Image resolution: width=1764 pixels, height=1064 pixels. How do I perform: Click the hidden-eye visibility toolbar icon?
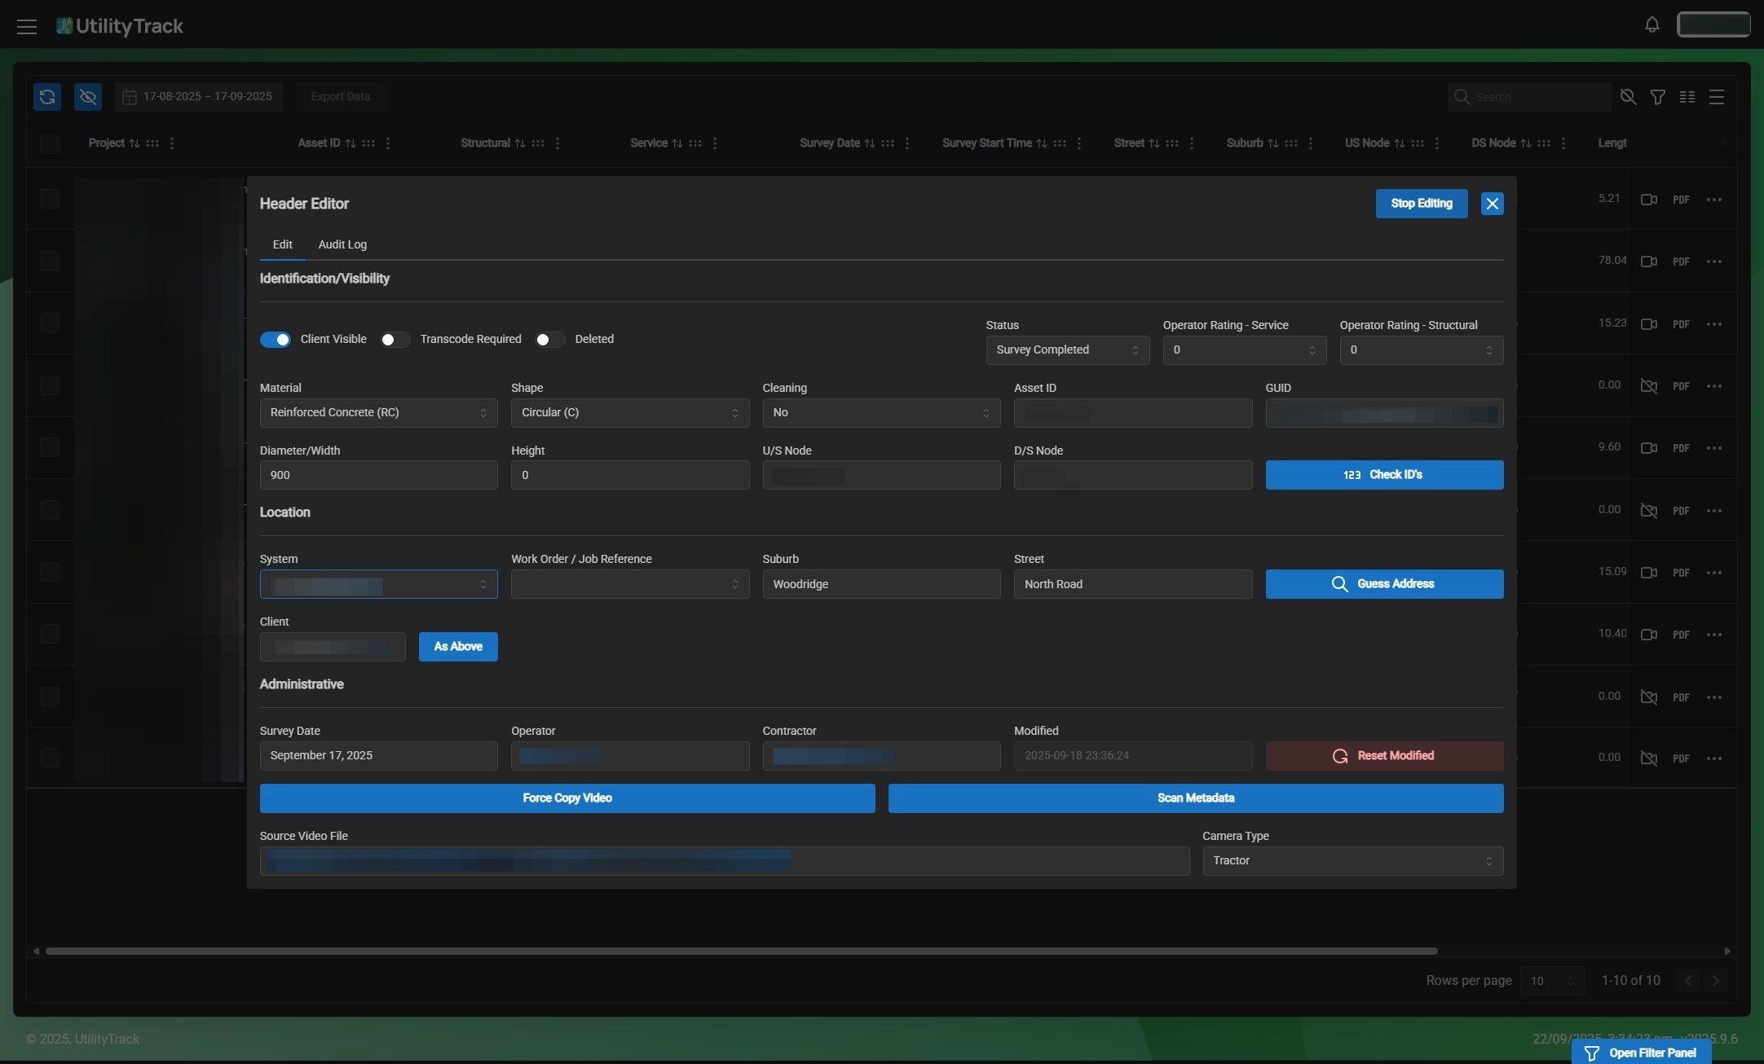click(x=88, y=96)
